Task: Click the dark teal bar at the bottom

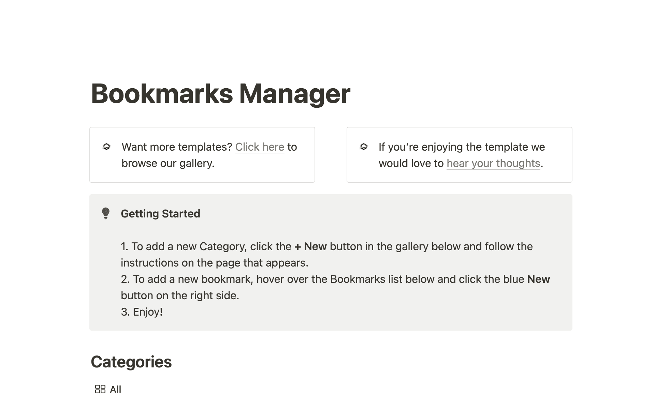Action: [327, 402]
